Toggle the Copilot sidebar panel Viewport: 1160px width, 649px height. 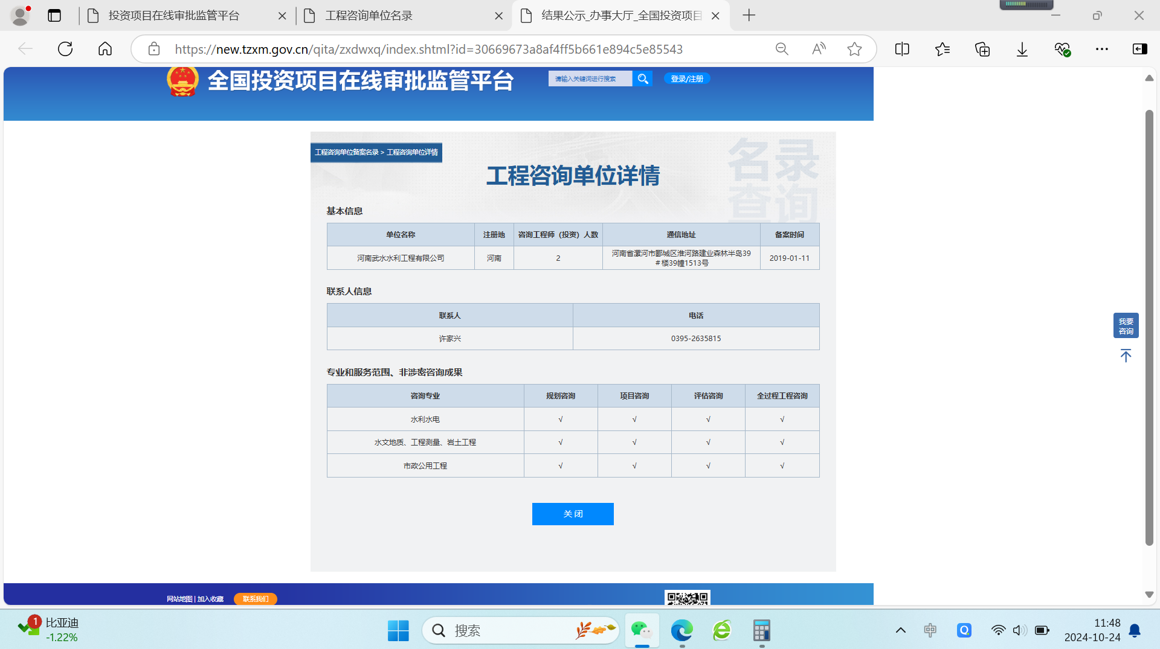click(x=1139, y=49)
